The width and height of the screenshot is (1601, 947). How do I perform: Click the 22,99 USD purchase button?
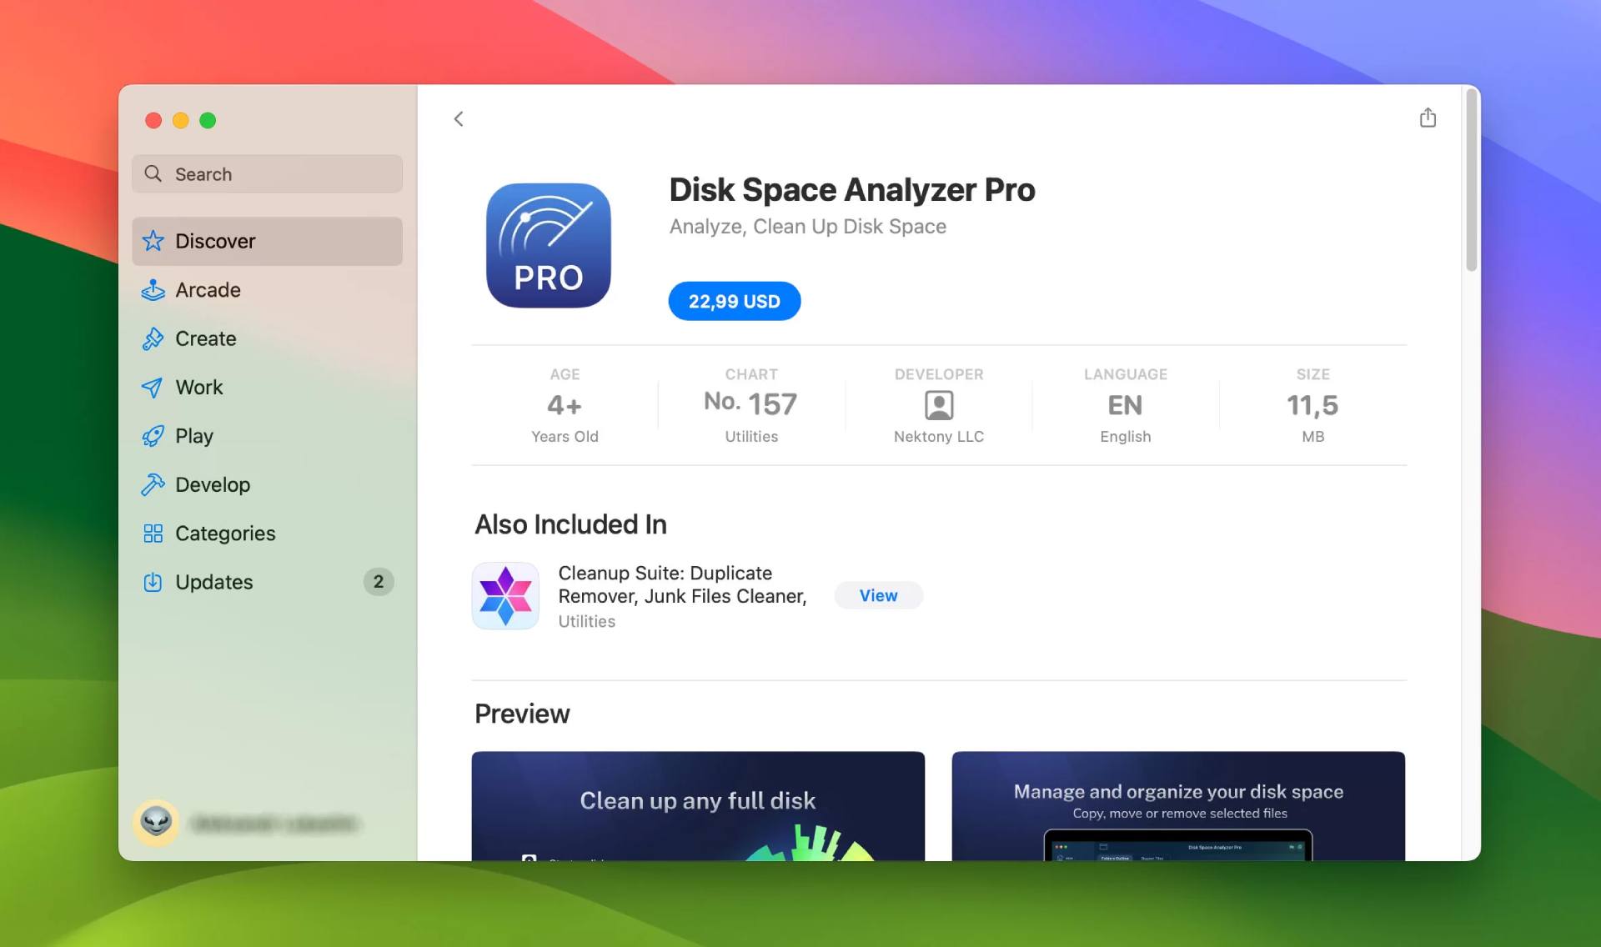point(734,300)
